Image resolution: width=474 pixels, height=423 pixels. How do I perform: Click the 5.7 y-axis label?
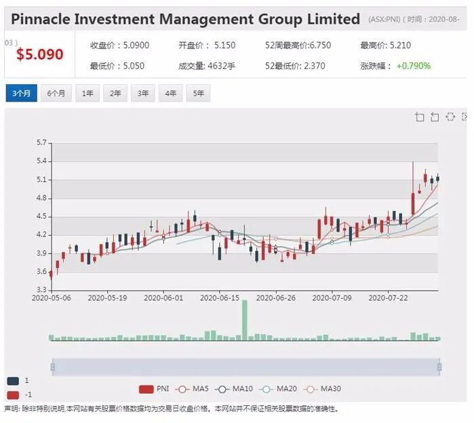[x=42, y=142]
